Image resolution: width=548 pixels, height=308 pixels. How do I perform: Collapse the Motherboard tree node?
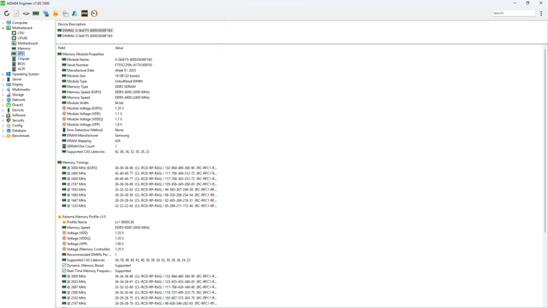tap(3, 28)
